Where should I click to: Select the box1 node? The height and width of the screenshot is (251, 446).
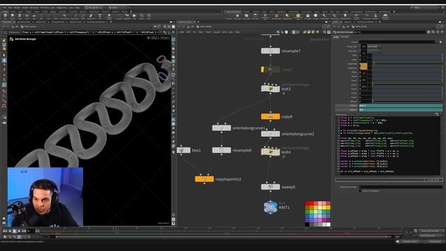pos(183,150)
